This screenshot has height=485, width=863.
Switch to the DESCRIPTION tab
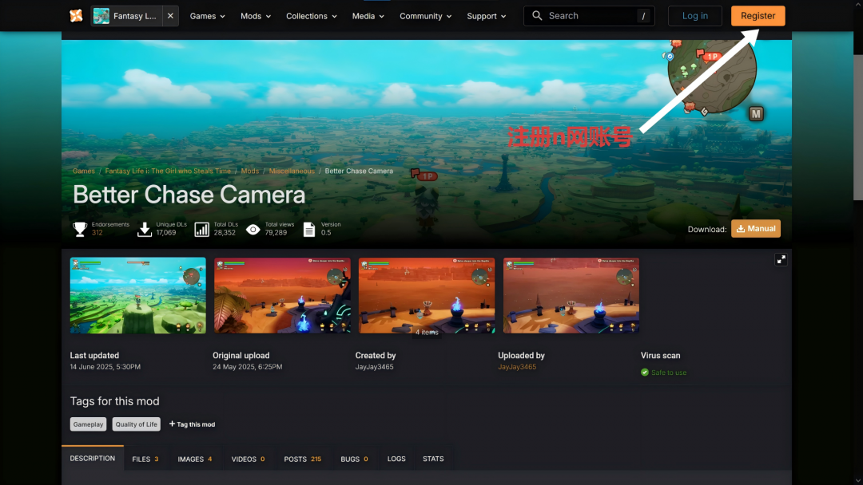coord(93,458)
